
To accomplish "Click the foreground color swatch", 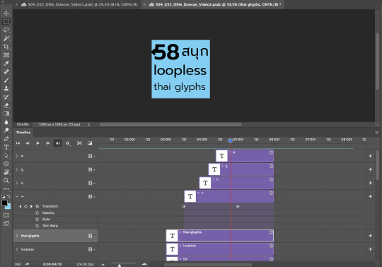I will [4, 203].
